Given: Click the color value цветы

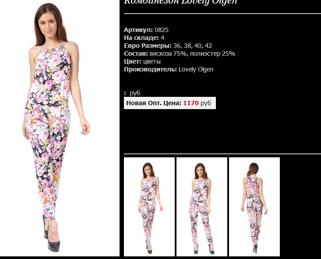Looking at the screenshot, I should 152,61.
